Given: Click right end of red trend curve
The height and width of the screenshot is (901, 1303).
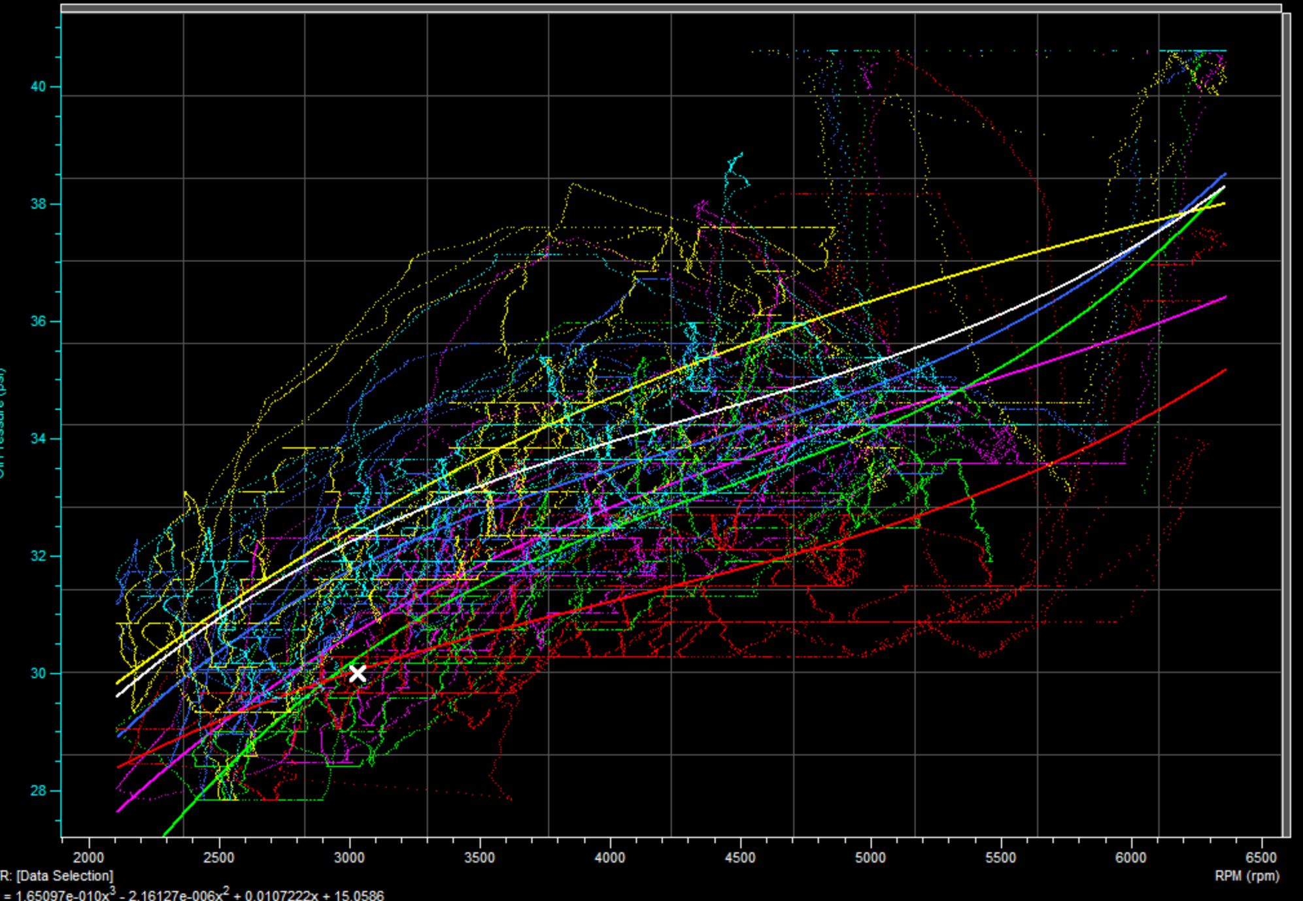Looking at the screenshot, I should click(1225, 370).
